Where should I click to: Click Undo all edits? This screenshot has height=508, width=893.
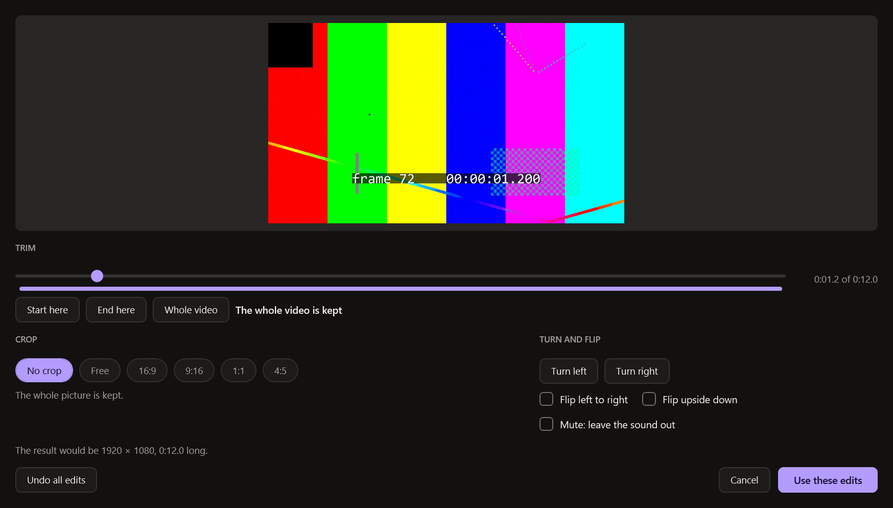[x=56, y=480]
